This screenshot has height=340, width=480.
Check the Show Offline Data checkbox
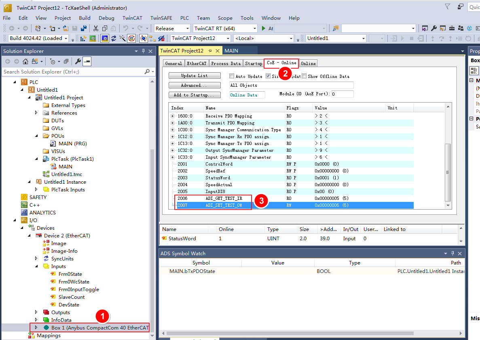(304, 76)
